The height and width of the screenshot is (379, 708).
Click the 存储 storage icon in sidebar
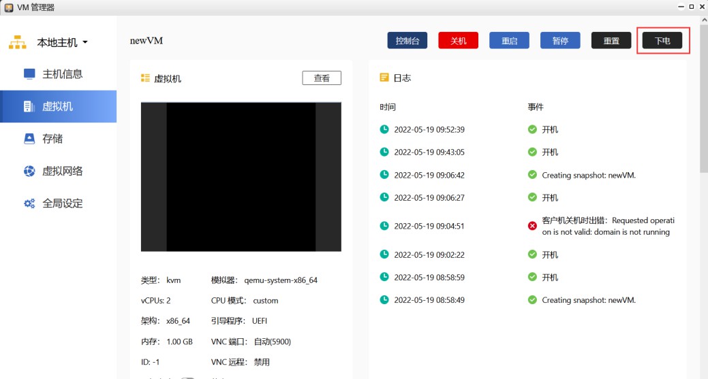[29, 139]
